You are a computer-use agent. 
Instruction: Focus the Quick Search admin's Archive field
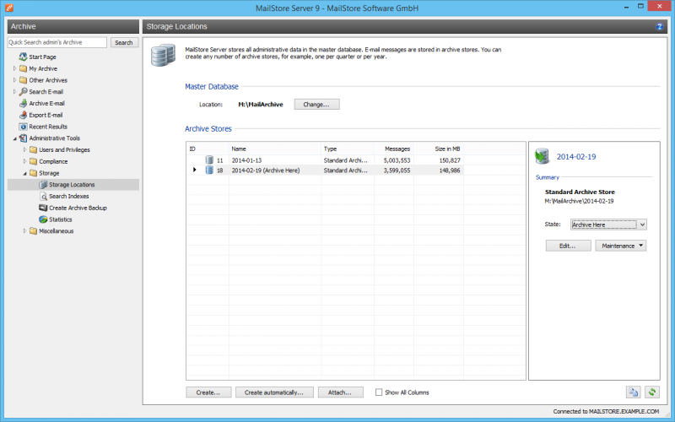coord(57,42)
